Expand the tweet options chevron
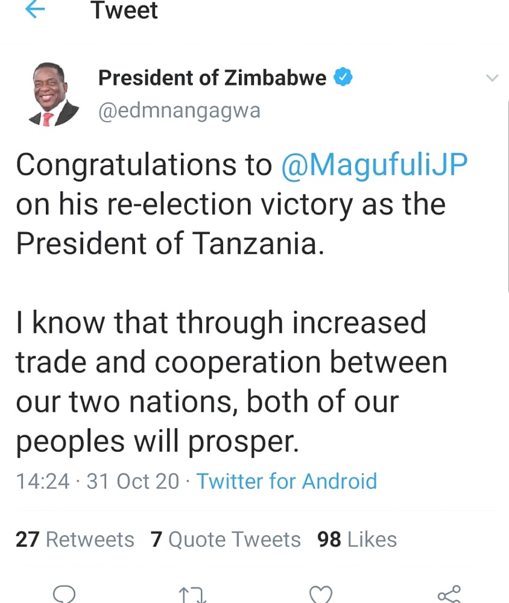The image size is (509, 603). pyautogui.click(x=492, y=78)
